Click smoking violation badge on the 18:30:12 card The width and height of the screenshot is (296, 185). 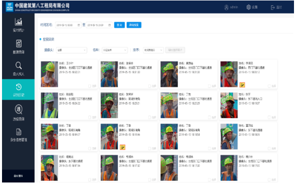click(x=242, y=85)
